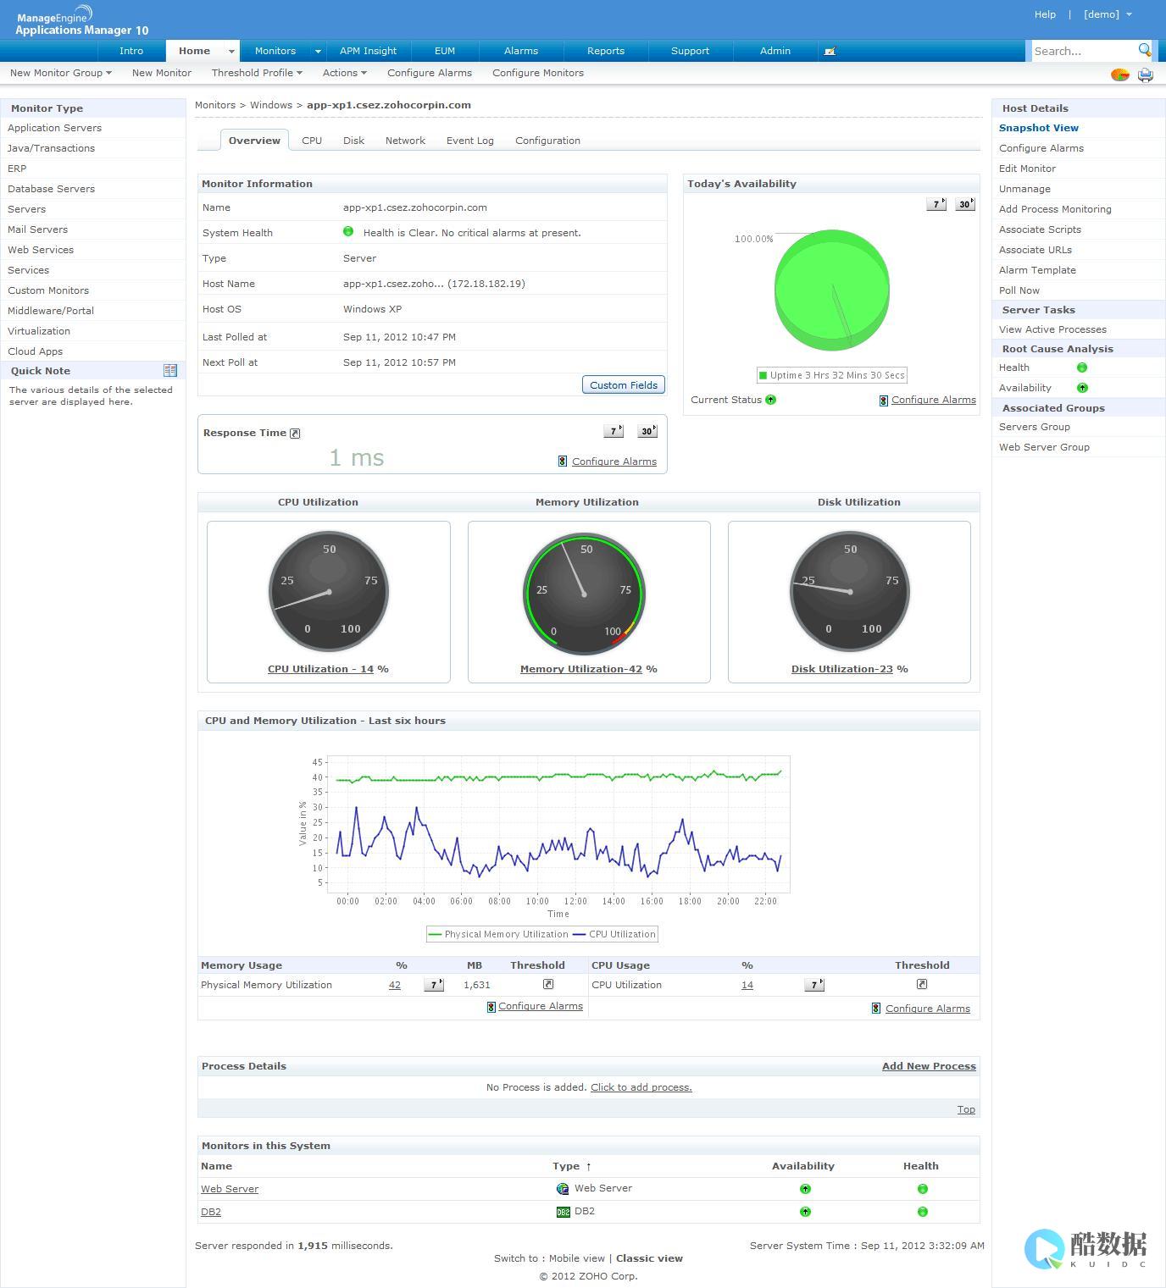1166x1288 pixels.
Task: Go to the Alarms menu
Action: pyautogui.click(x=521, y=51)
